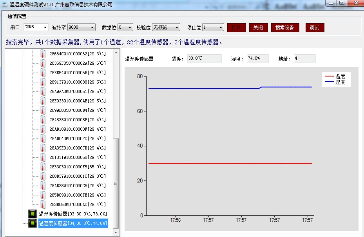Click thermometer icon for sensor 2891379101000088
This screenshot has width=364, height=237.
pyautogui.click(x=43, y=82)
